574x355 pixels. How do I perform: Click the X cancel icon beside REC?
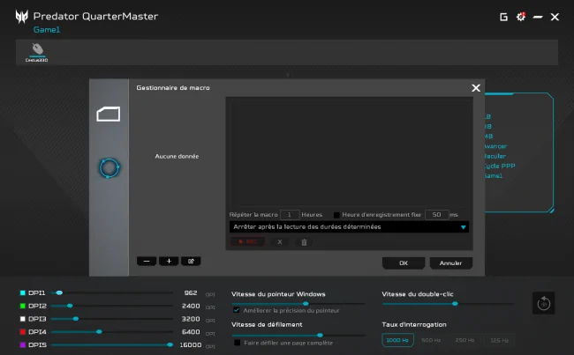[280, 242]
